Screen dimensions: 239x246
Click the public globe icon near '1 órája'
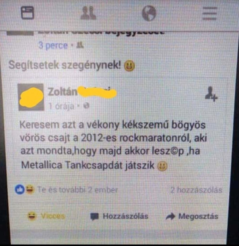(86, 105)
